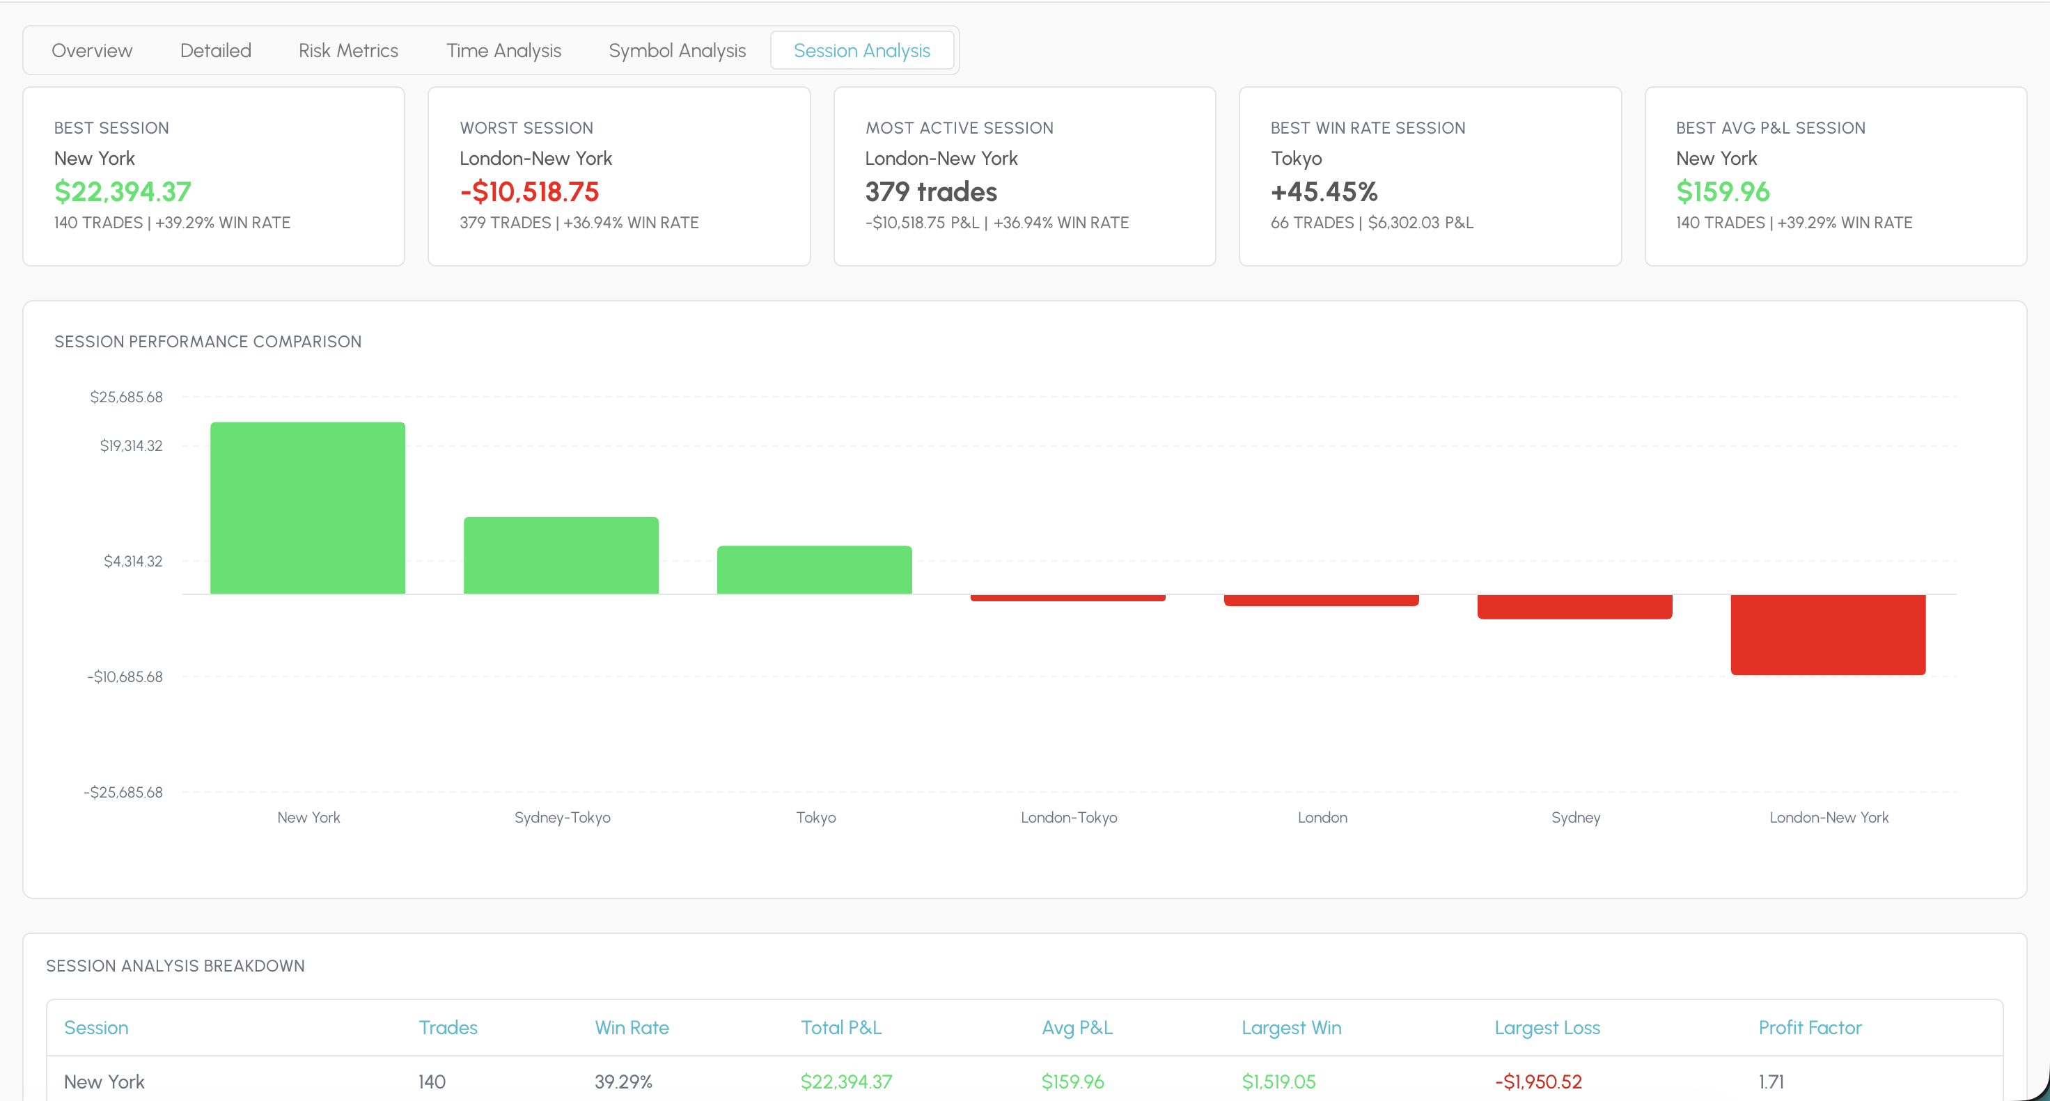Viewport: 2050px width, 1101px height.
Task: Click the win rate cell 39.29% in table
Action: (623, 1081)
